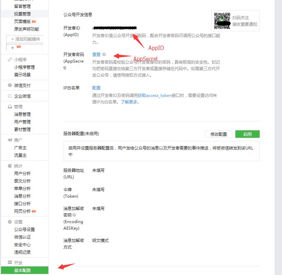Screen dimensions: 282x275
Task: Open 违规记录 page
Action: point(22,252)
